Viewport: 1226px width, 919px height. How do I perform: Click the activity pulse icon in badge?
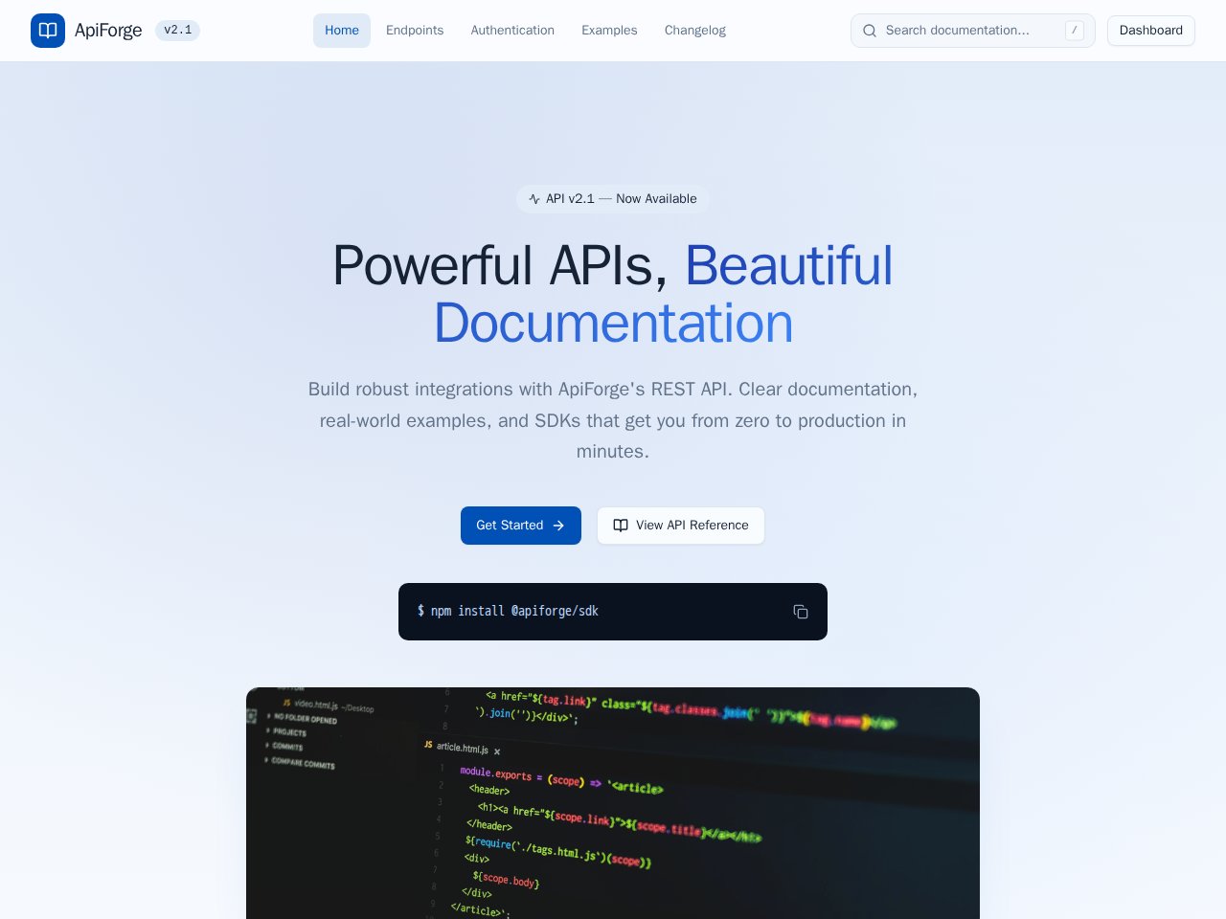click(534, 199)
